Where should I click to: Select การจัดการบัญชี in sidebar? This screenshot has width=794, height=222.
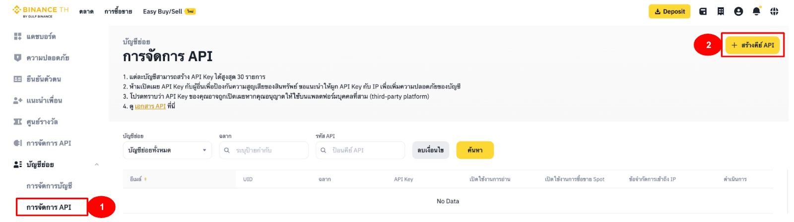[49, 186]
